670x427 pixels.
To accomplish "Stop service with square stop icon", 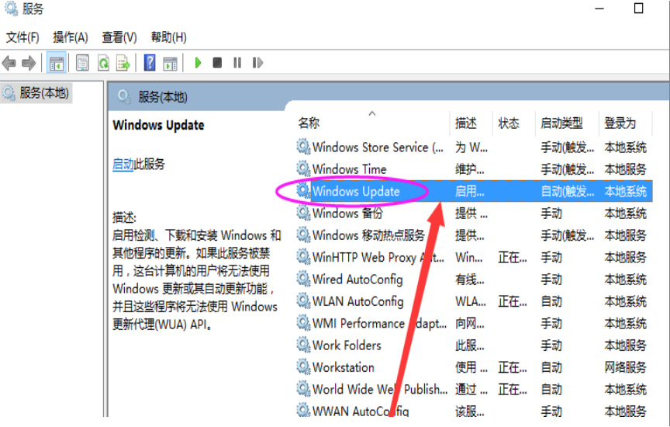I will (217, 63).
